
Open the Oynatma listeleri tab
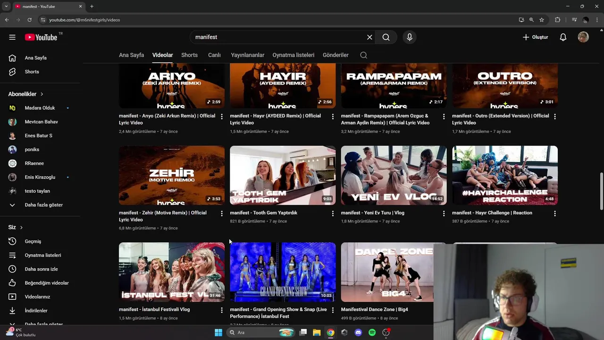[293, 55]
